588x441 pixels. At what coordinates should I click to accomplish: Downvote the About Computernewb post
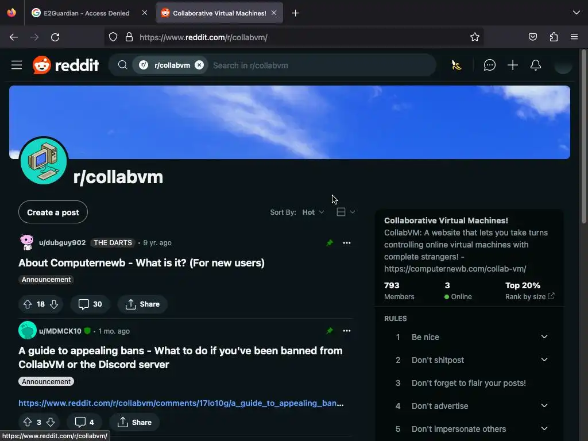click(x=54, y=304)
